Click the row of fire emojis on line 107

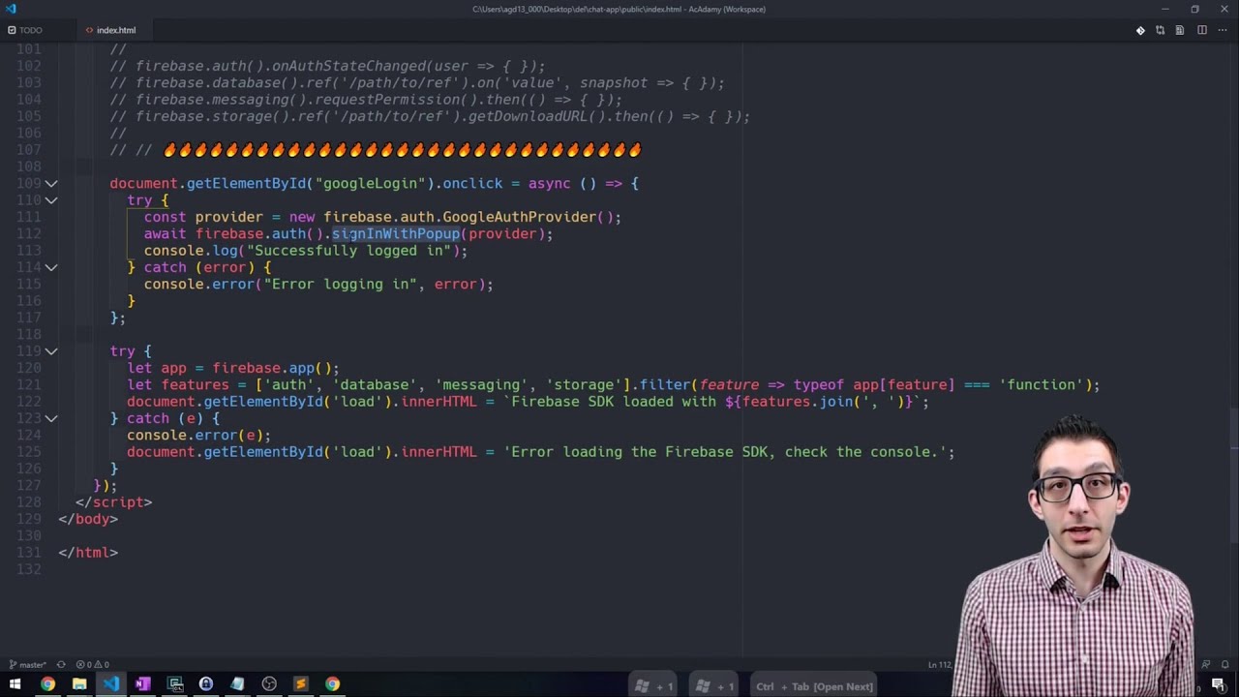[403, 150]
